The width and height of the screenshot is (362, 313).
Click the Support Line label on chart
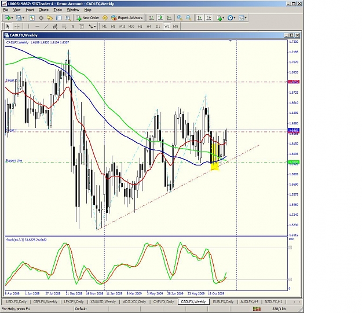coord(14,160)
